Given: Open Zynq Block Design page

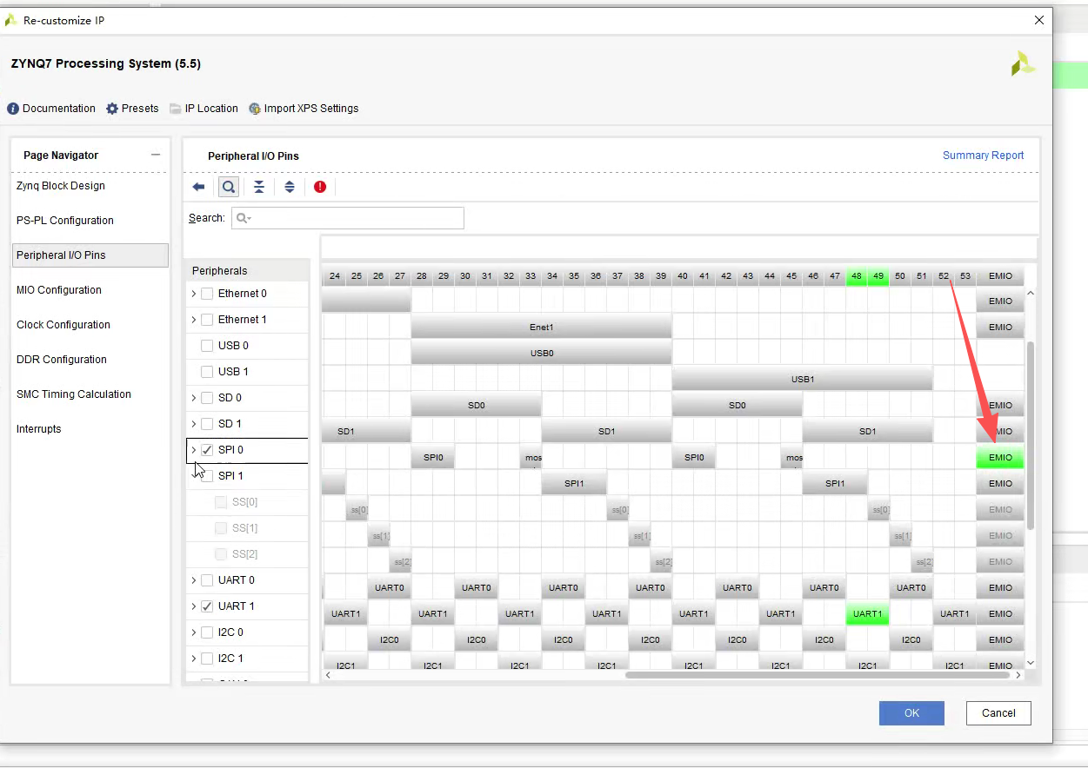Looking at the screenshot, I should [90, 186].
